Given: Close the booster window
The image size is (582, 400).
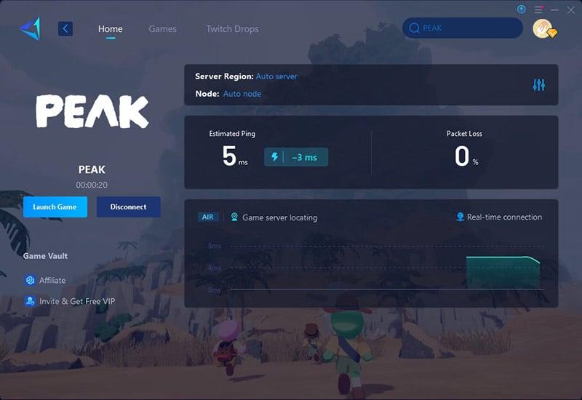Looking at the screenshot, I should [x=571, y=9].
